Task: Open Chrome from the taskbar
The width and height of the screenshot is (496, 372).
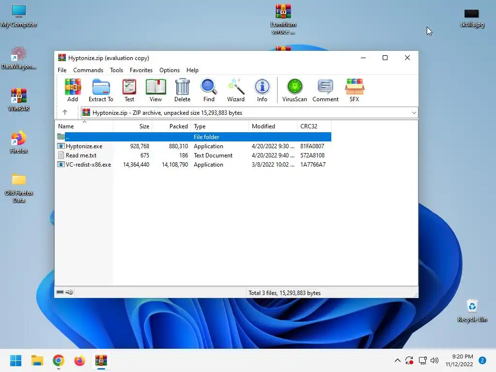Action: pyautogui.click(x=59, y=360)
